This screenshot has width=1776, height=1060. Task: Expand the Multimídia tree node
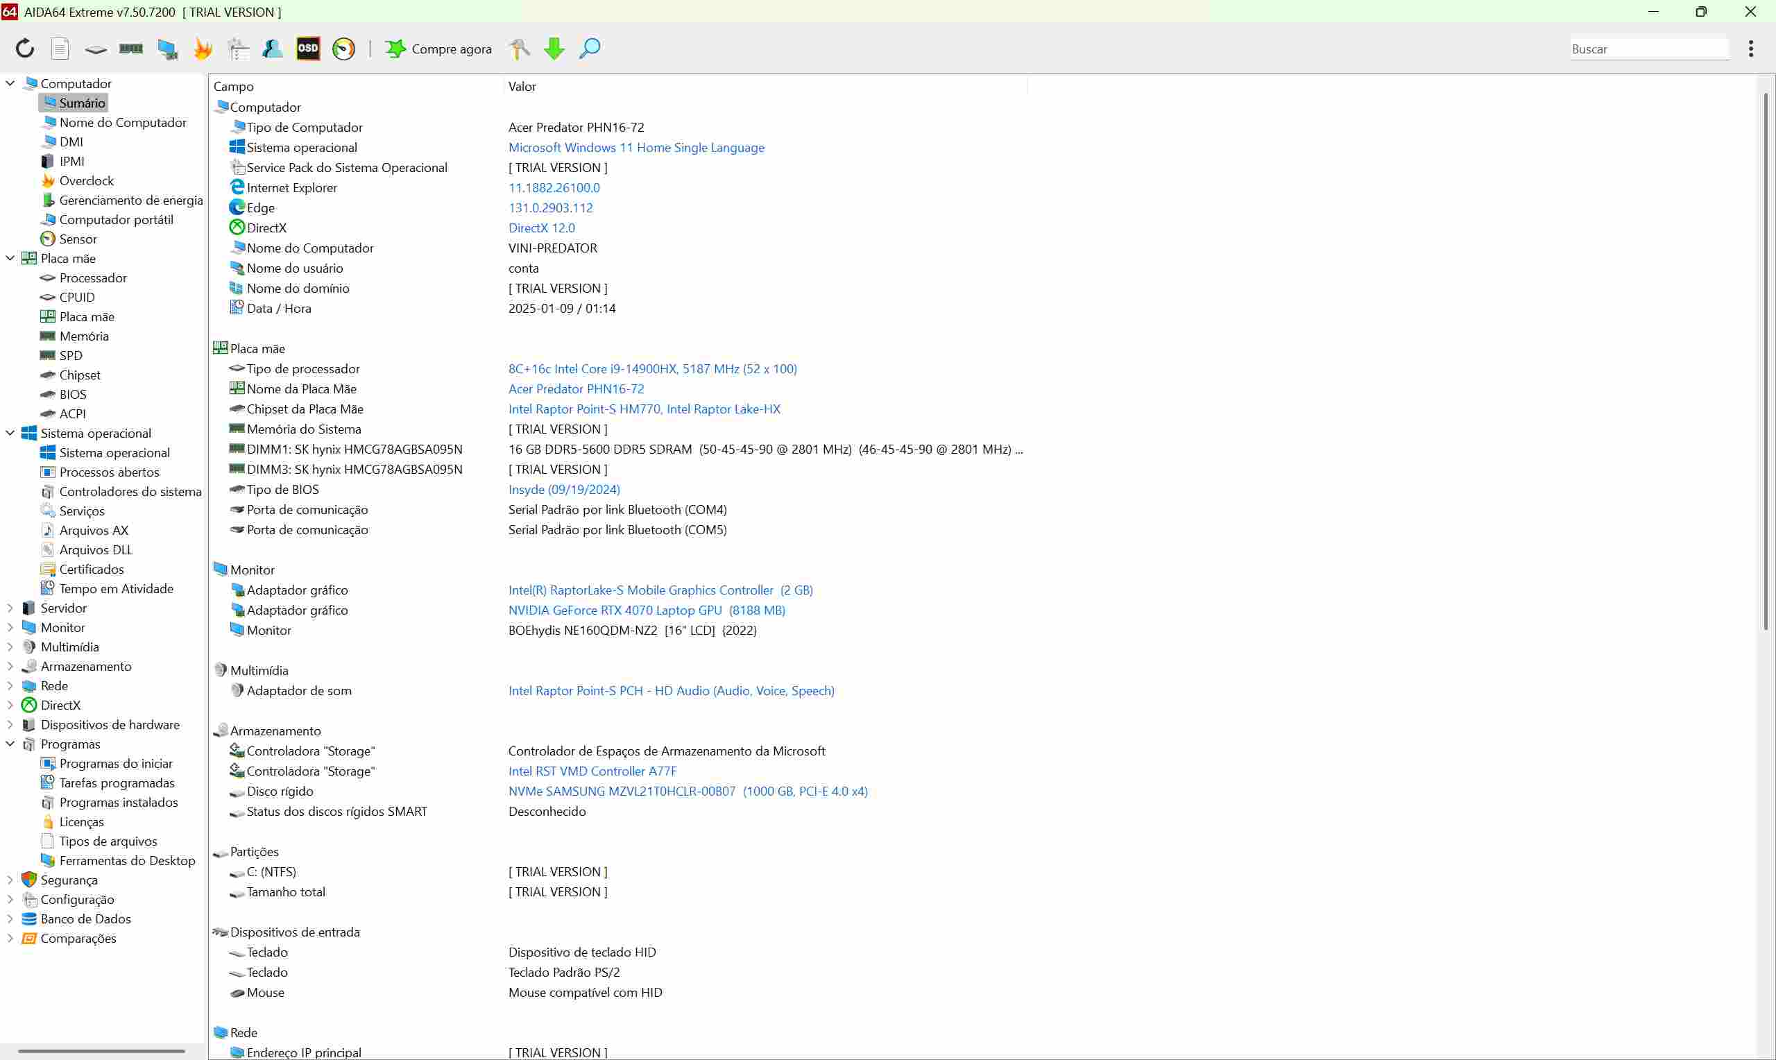coord(10,647)
